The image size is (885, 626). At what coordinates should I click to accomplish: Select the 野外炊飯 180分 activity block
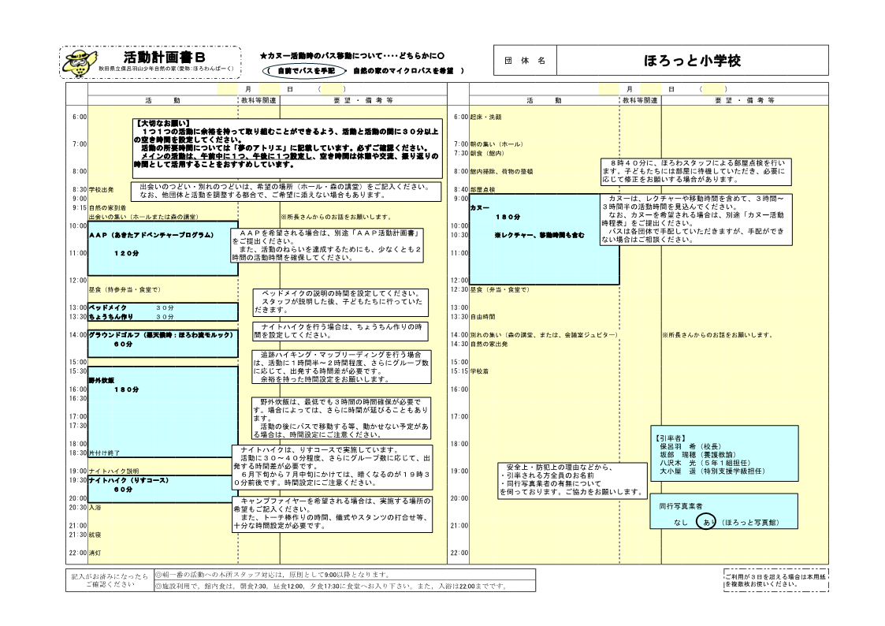pyautogui.click(x=163, y=408)
